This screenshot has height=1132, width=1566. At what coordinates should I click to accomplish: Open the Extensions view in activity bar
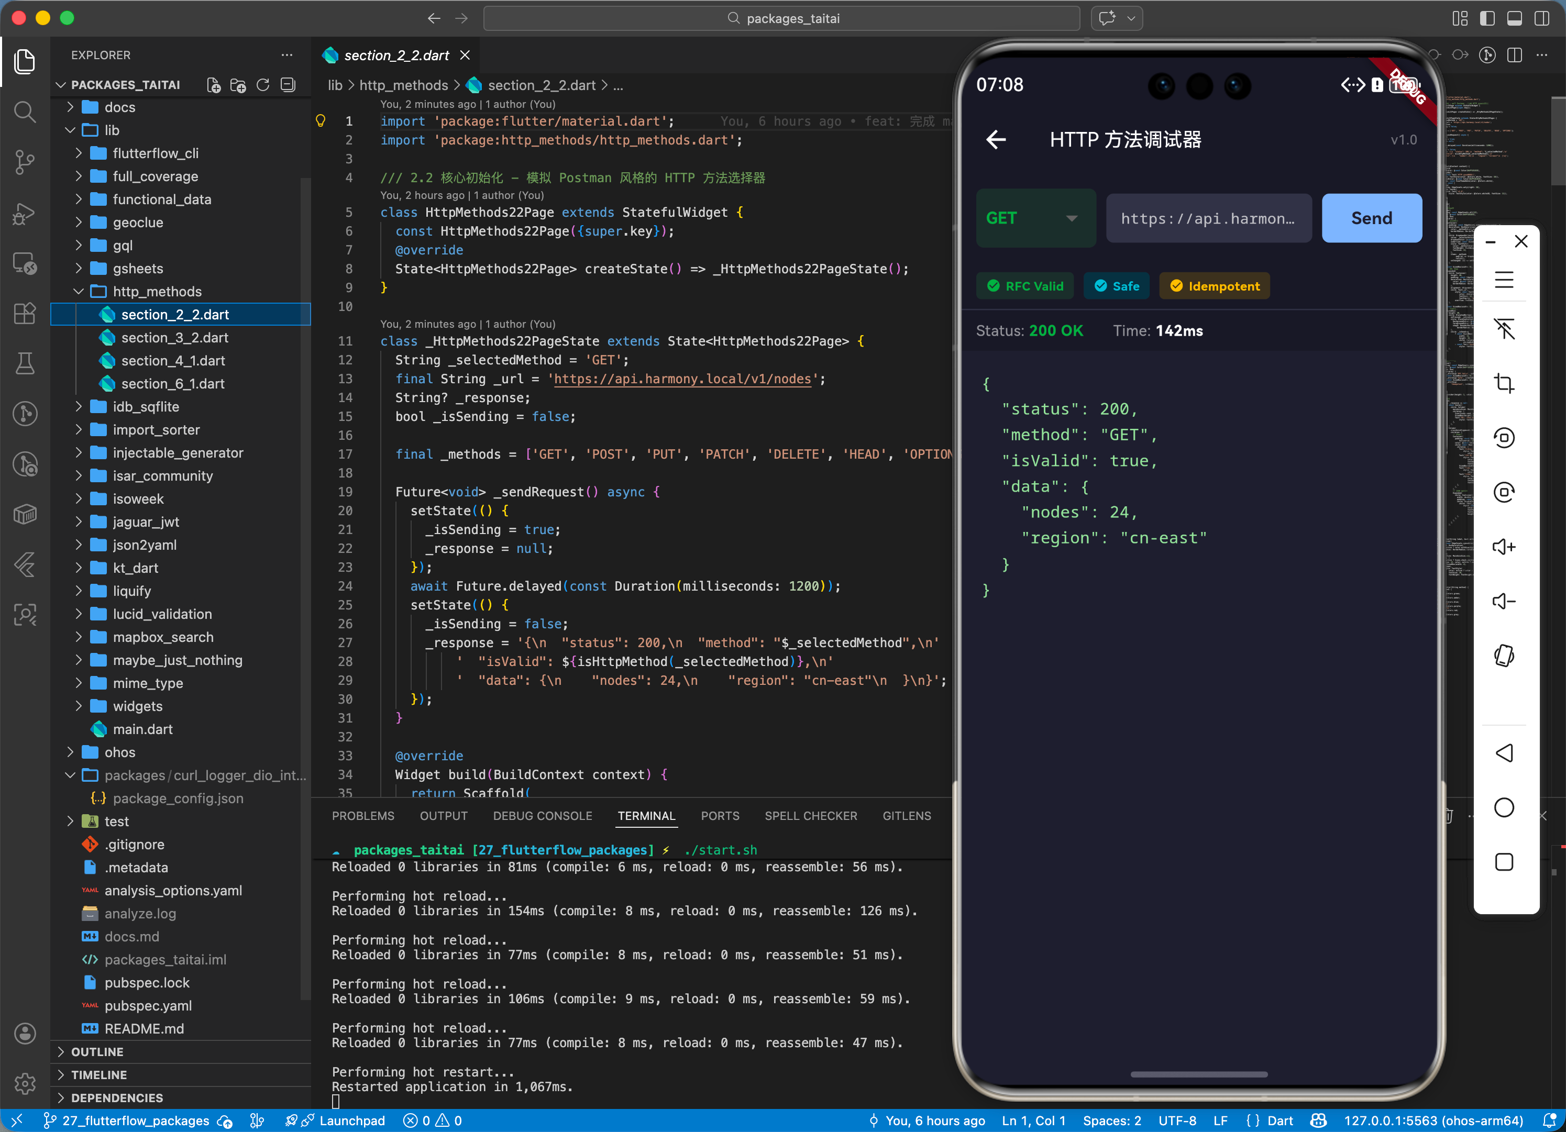coord(25,314)
